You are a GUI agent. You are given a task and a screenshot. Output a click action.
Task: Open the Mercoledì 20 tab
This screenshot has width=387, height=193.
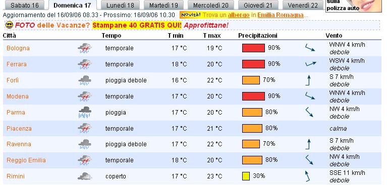click(211, 5)
